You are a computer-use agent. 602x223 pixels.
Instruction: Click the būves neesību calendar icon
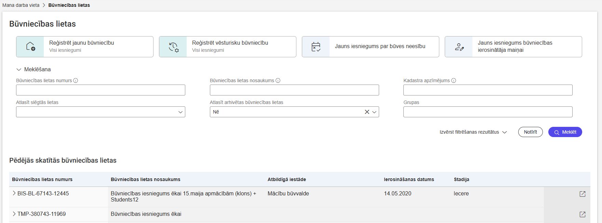click(x=316, y=47)
